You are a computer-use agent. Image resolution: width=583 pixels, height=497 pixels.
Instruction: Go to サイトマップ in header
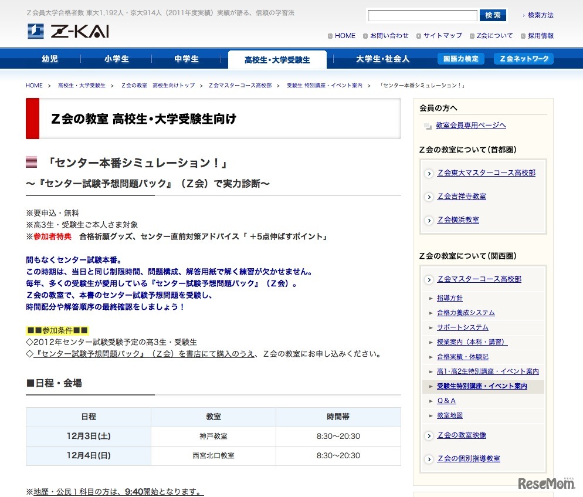(x=442, y=36)
